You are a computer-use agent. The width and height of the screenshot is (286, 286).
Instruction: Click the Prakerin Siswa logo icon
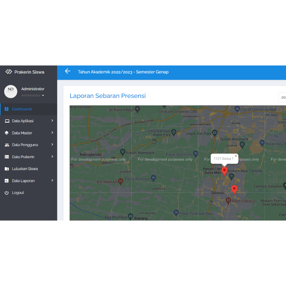[x=9, y=72]
